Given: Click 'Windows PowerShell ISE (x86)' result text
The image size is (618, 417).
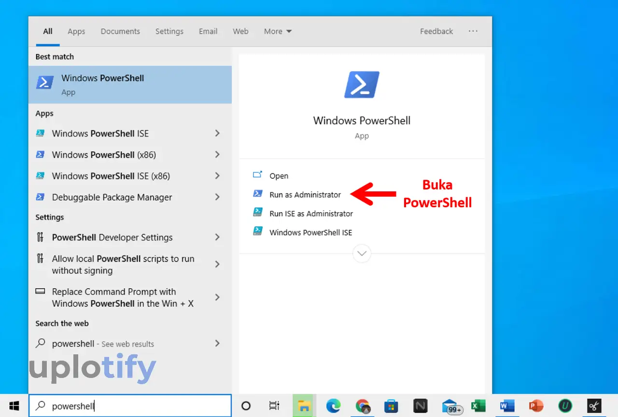Looking at the screenshot, I should [x=111, y=176].
